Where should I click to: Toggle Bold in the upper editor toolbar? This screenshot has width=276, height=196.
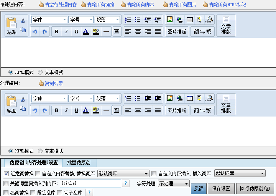tap(56, 32)
